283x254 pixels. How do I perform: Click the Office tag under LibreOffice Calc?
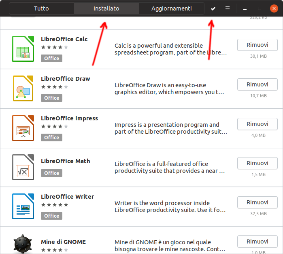coord(51,58)
